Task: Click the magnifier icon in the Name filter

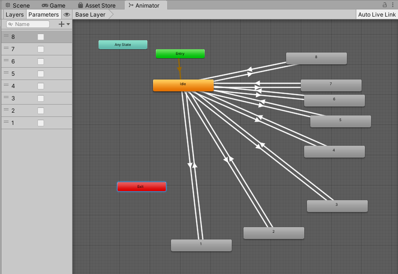Action: [x=10, y=24]
